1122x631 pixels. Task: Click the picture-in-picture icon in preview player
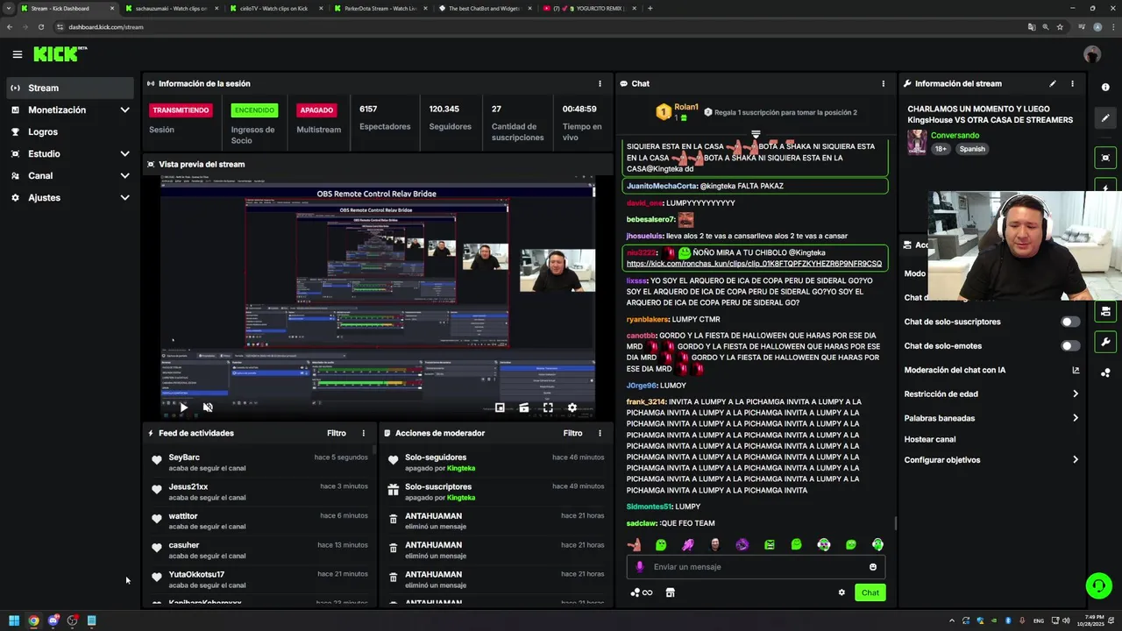(500, 407)
